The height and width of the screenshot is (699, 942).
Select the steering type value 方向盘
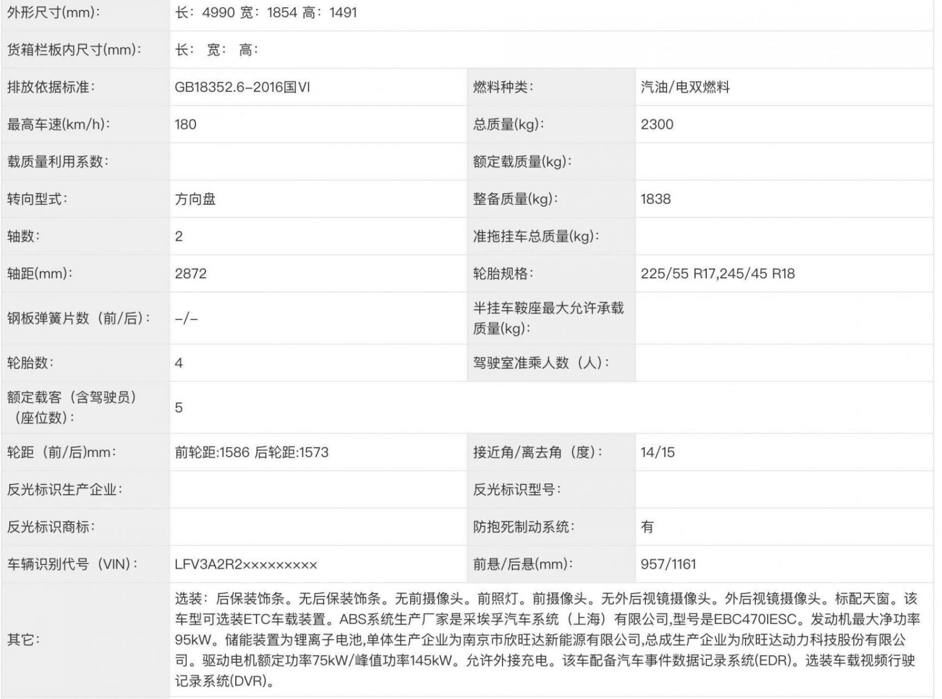(x=195, y=199)
